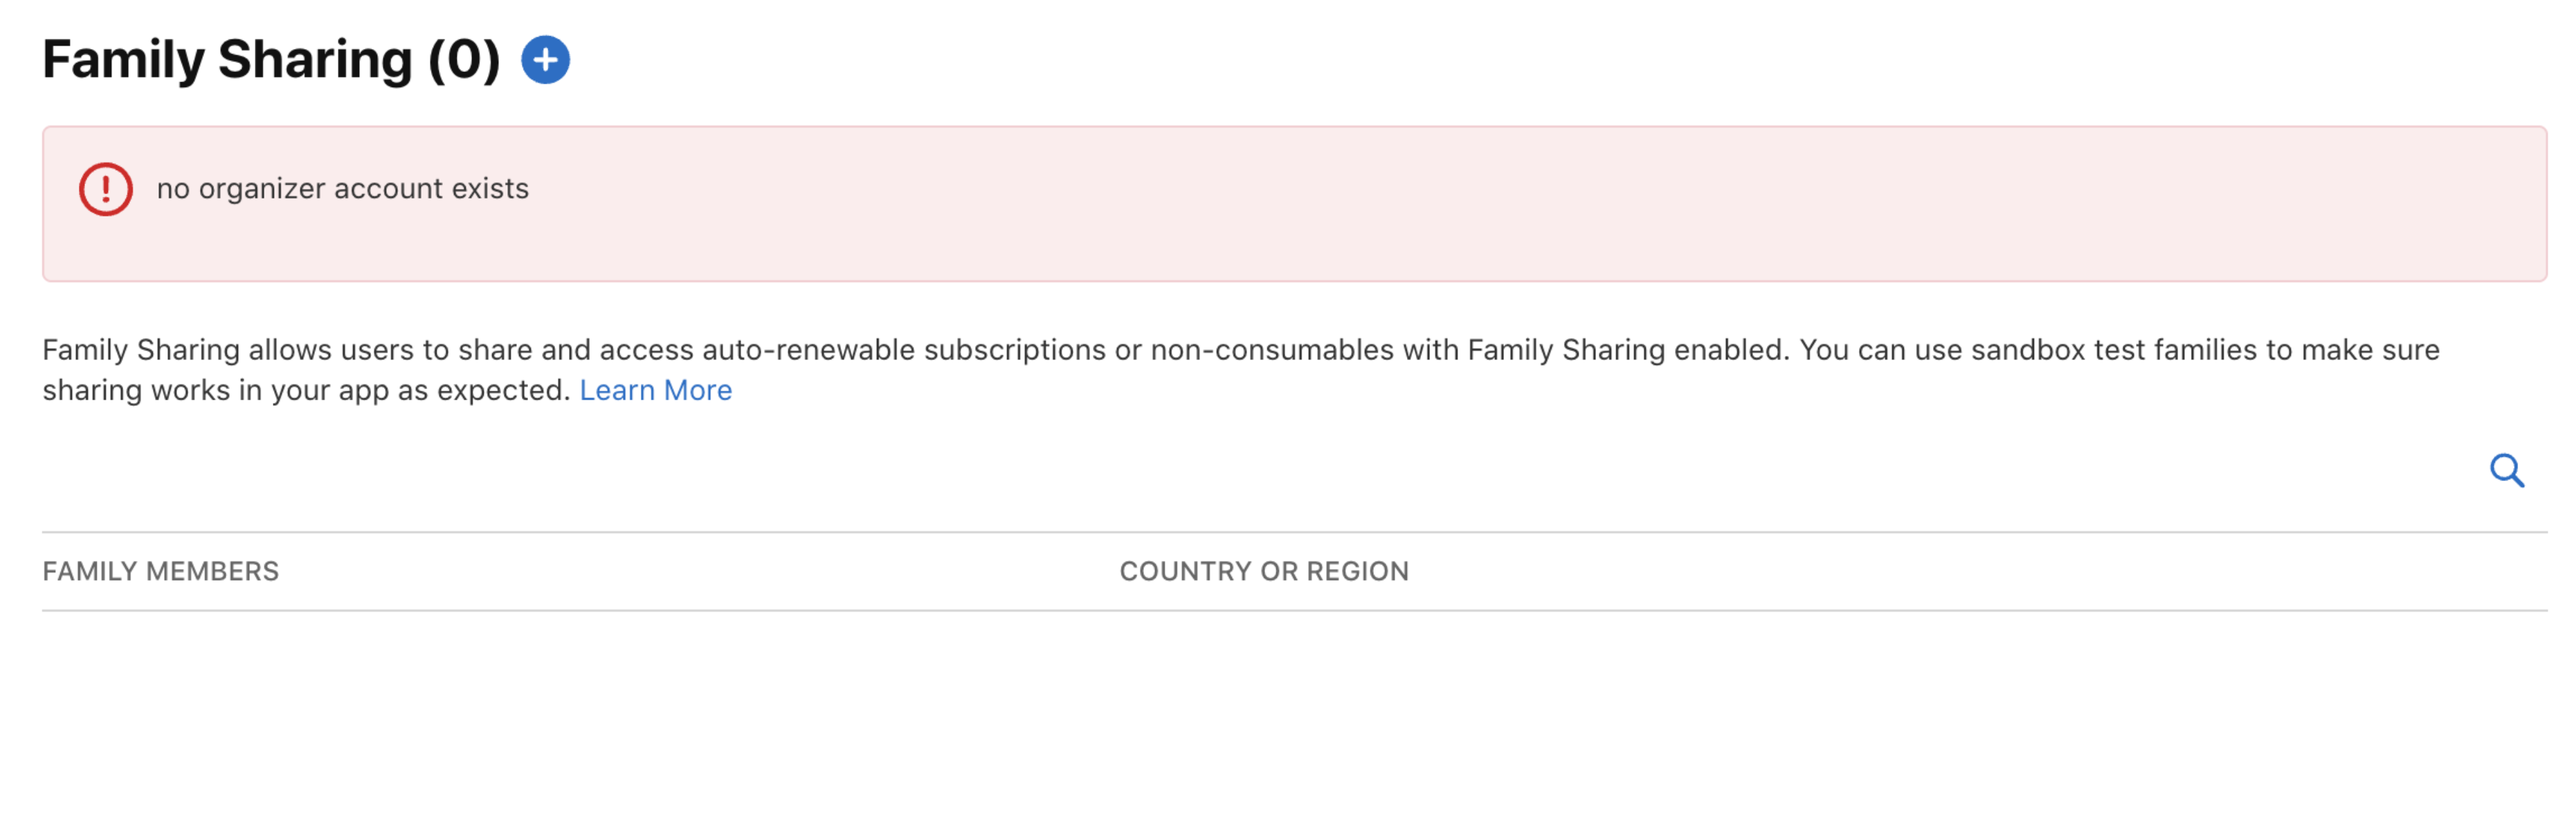Click the Family Sharing (0) heading

point(271,60)
